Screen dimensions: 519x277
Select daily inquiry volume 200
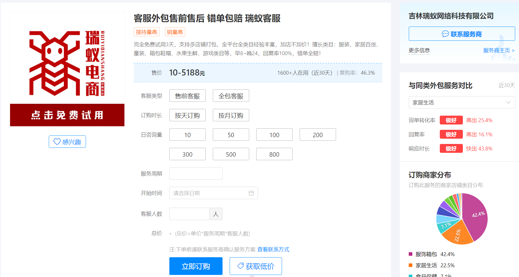pos(318,135)
